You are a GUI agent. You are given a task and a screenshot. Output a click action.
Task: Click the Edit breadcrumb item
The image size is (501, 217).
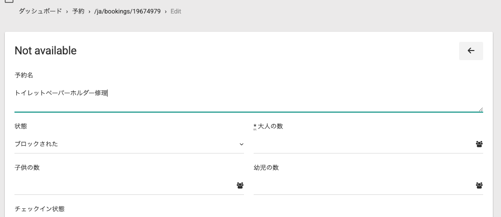coord(176,11)
